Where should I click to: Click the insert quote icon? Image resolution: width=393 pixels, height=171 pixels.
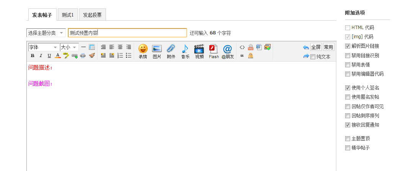(242, 56)
